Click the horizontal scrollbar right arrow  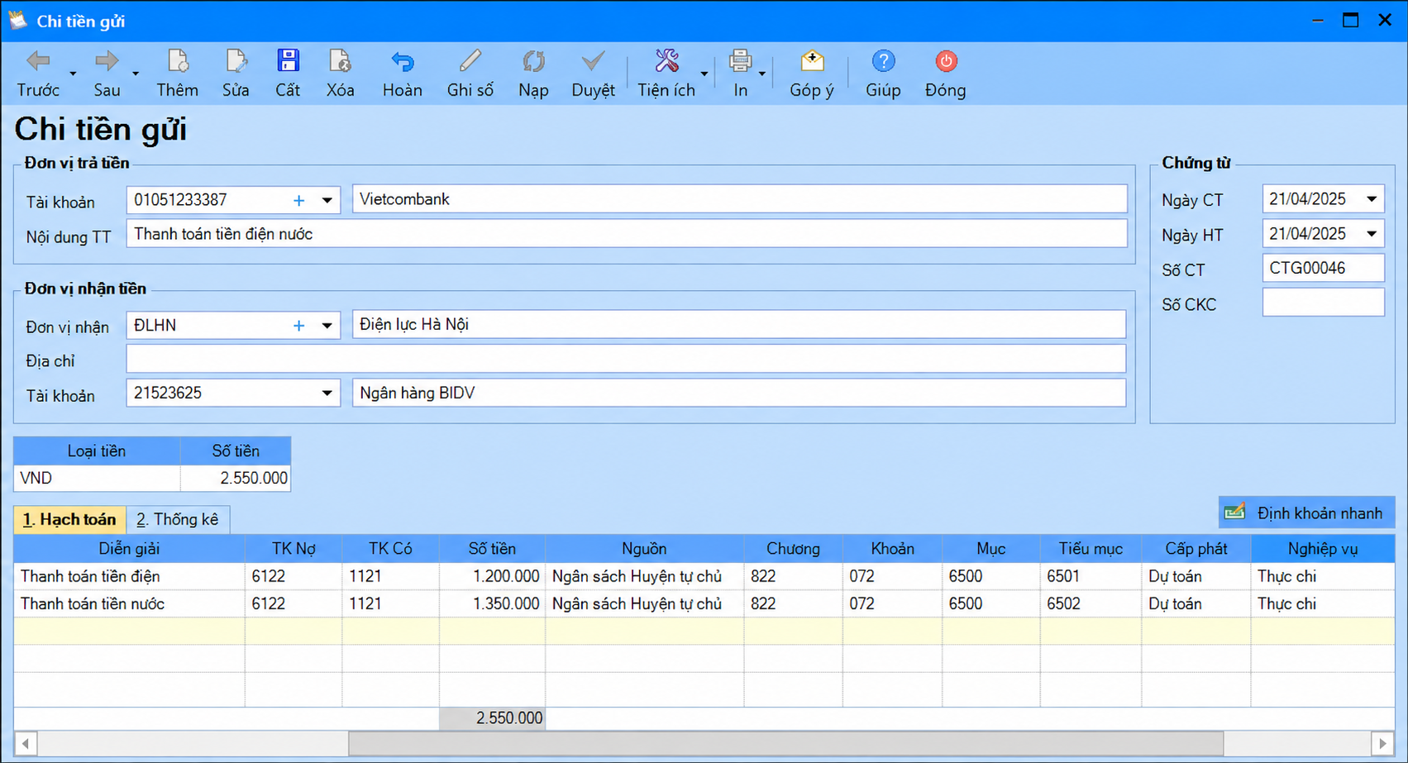point(1382,744)
